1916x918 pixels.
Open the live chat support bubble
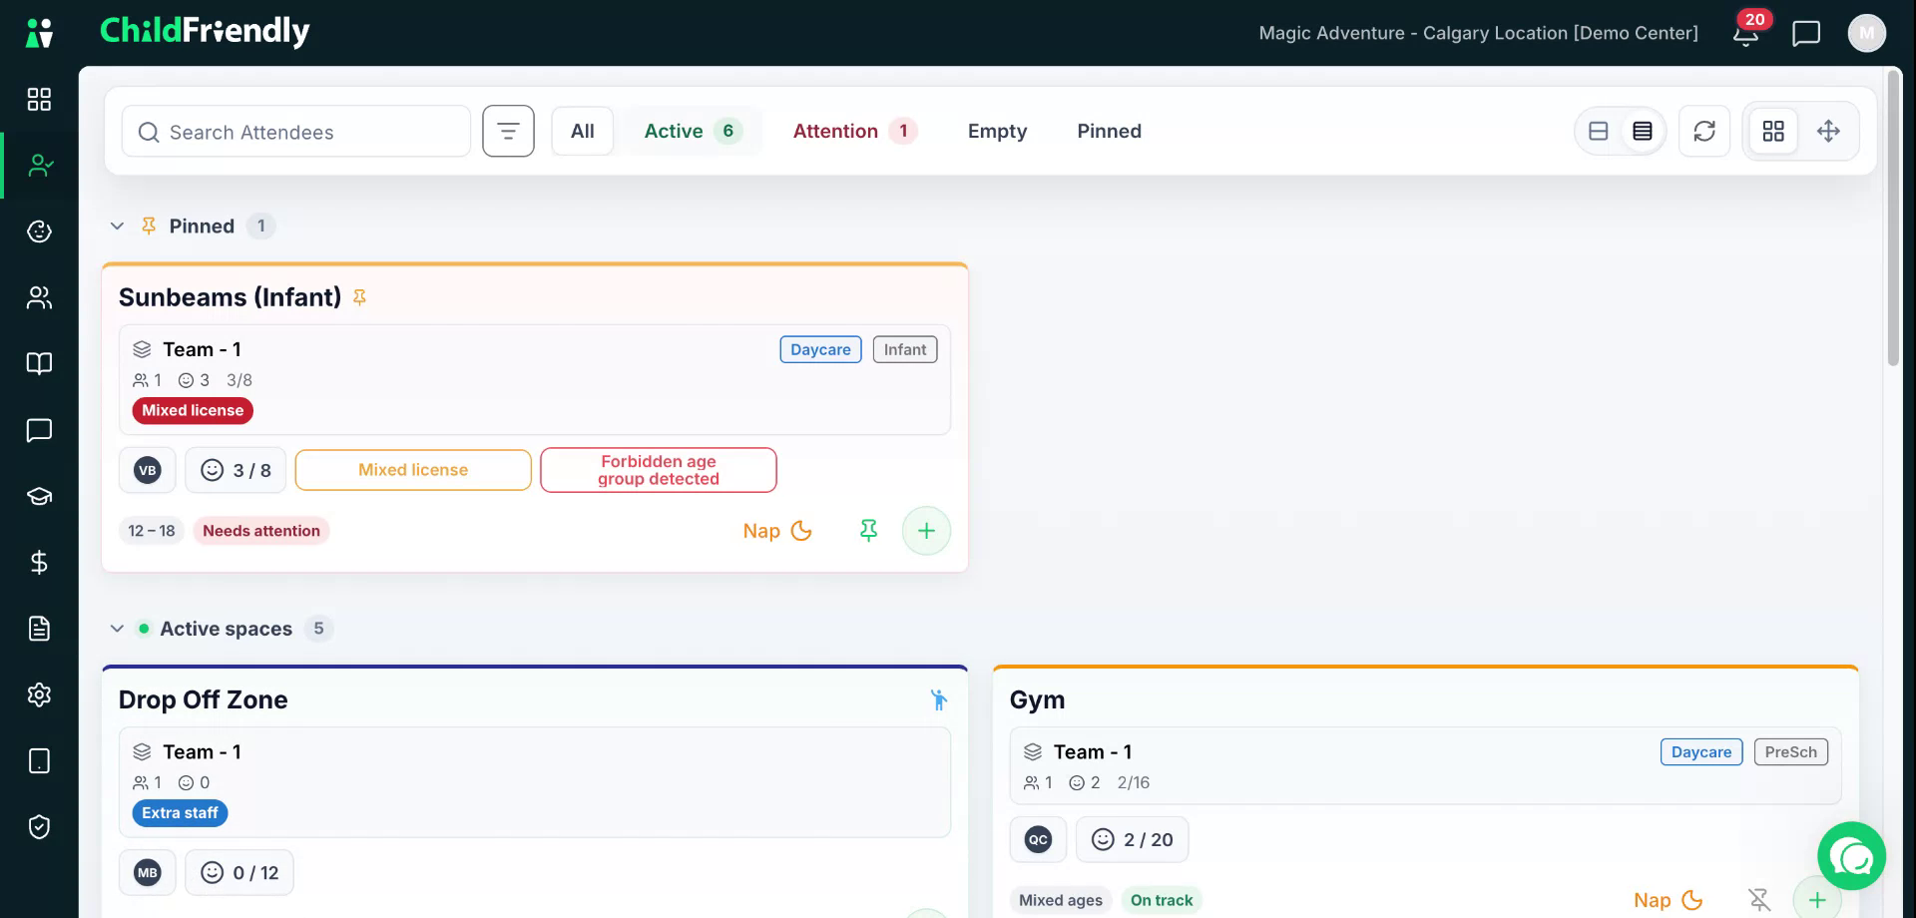pyautogui.click(x=1852, y=856)
